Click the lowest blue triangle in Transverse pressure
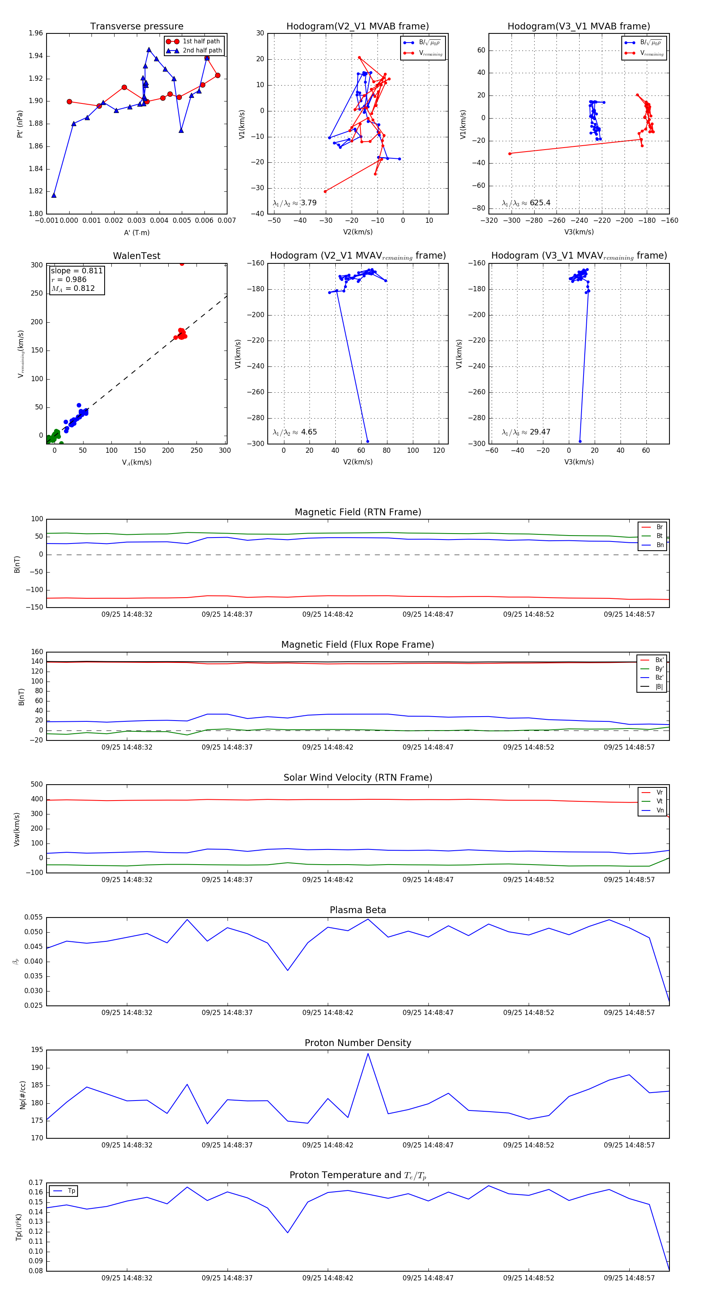The width and height of the screenshot is (716, 1313). pos(54,195)
